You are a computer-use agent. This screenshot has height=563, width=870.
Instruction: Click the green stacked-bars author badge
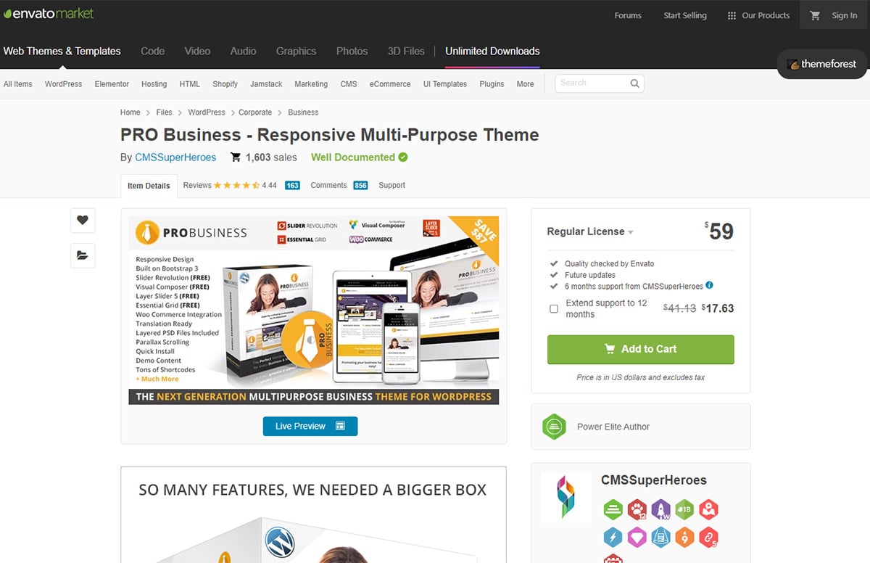613,509
